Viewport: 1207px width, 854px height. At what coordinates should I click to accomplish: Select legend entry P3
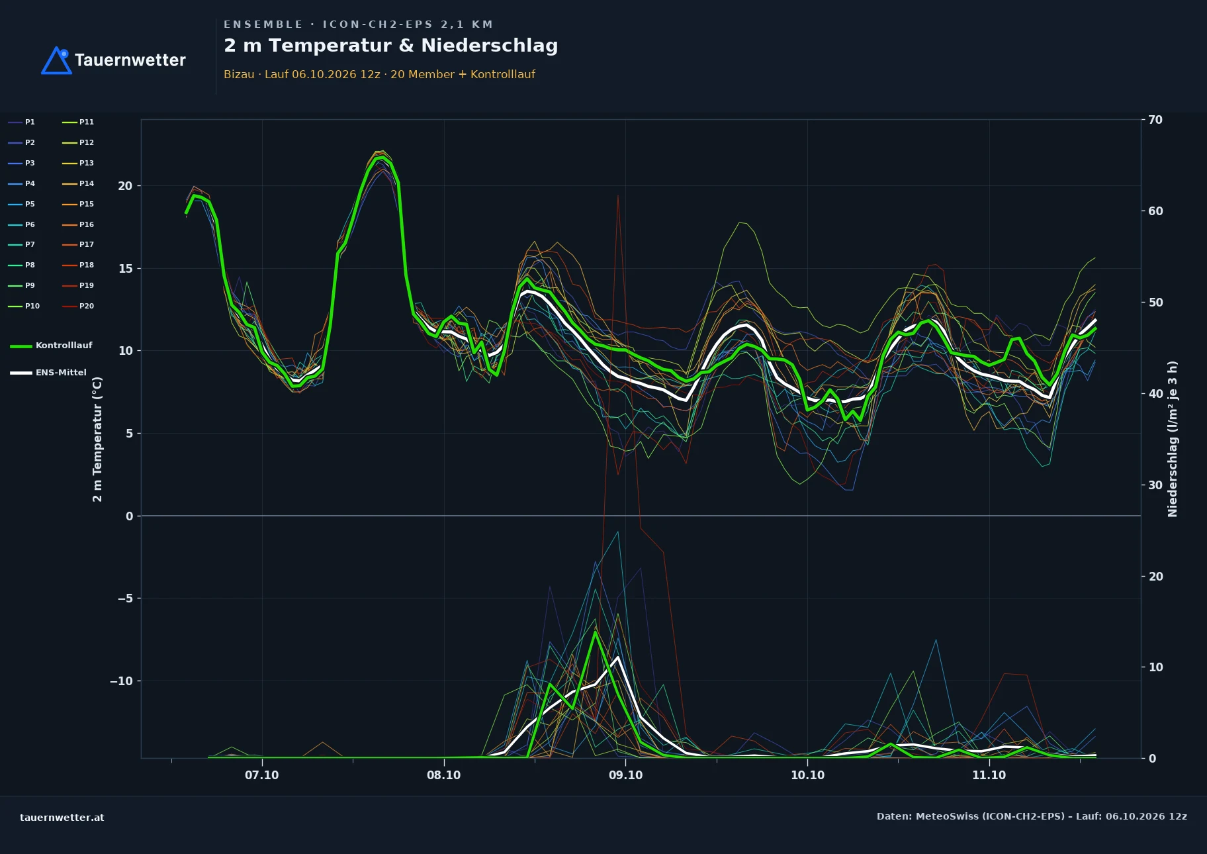(x=22, y=164)
